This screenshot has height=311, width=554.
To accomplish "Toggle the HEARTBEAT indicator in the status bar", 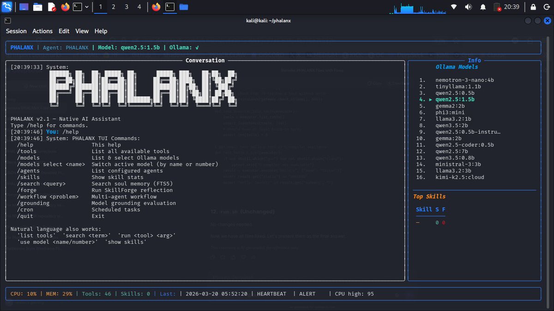I will point(271,293).
